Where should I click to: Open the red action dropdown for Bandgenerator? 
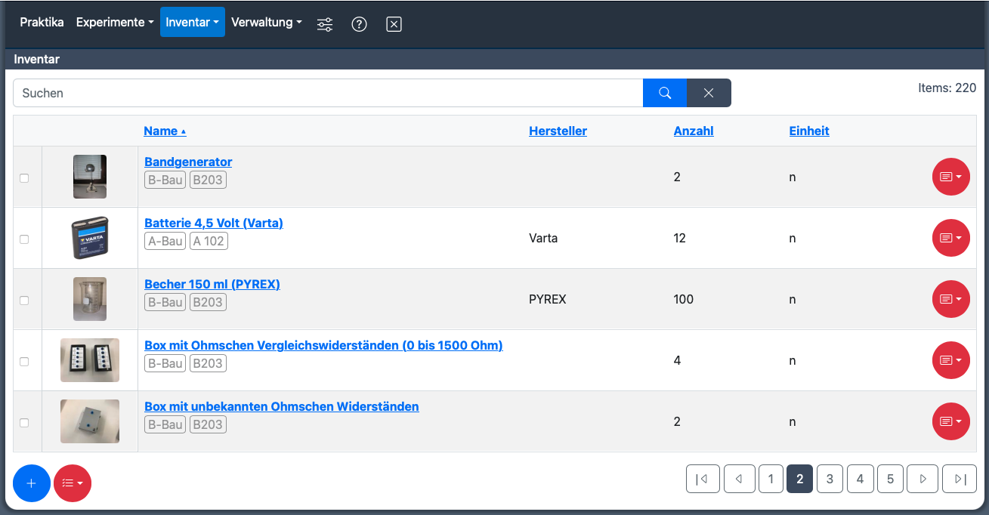coord(950,177)
